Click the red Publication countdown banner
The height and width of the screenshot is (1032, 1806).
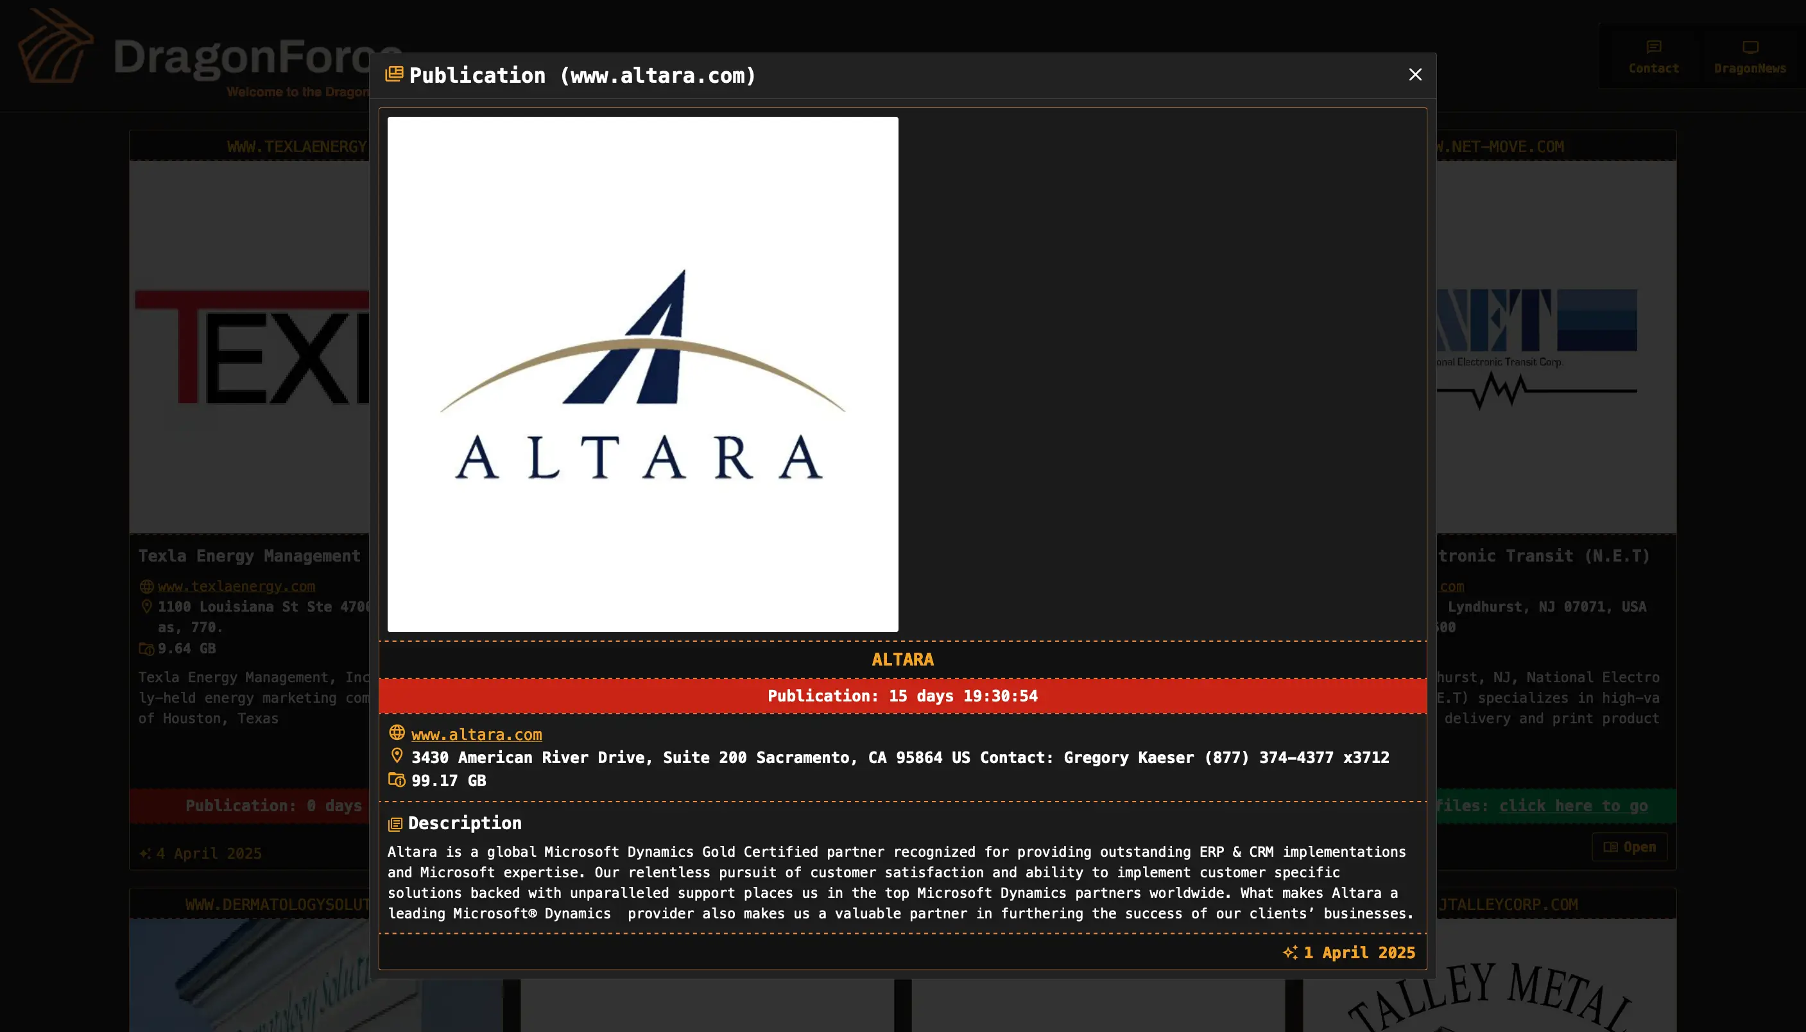click(902, 696)
